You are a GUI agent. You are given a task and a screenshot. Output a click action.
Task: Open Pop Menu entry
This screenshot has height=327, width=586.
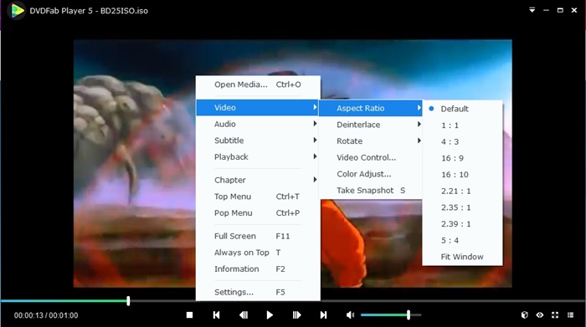[x=258, y=212]
